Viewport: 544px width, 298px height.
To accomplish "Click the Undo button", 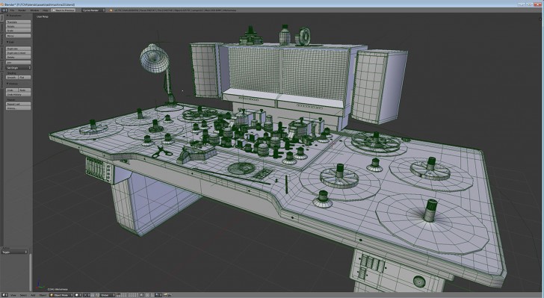I will point(12,90).
